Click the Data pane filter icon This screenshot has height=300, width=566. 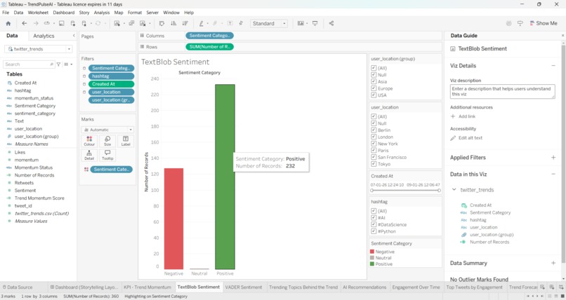coord(58,64)
